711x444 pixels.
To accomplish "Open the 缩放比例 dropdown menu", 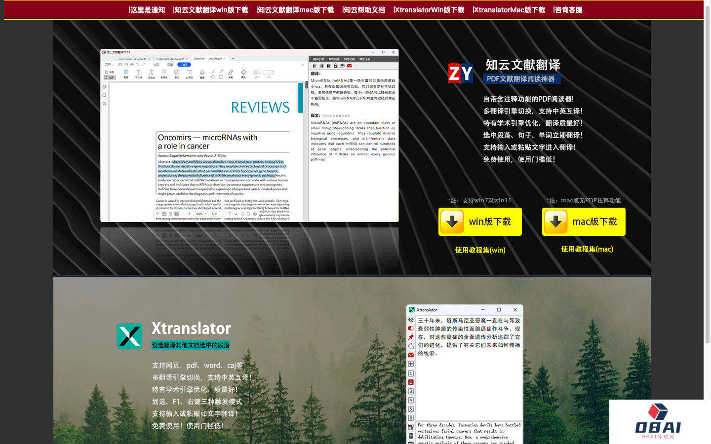I will (365, 59).
